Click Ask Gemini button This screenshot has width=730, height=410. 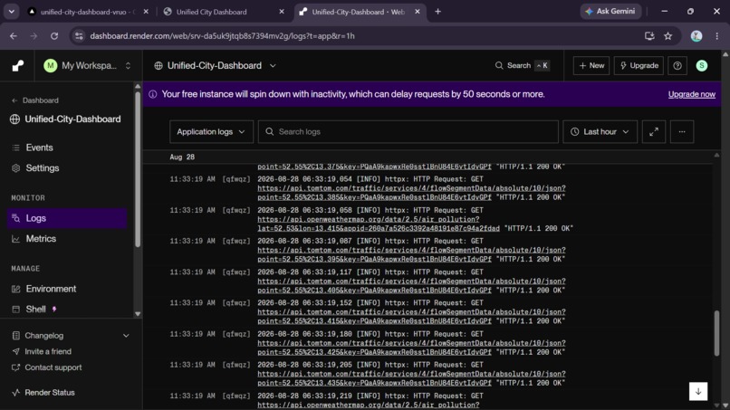point(610,11)
